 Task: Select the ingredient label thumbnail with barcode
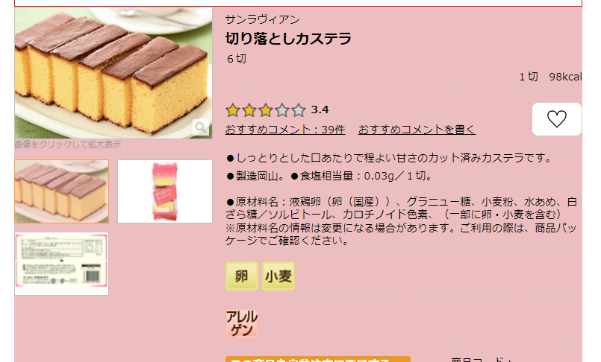62,264
